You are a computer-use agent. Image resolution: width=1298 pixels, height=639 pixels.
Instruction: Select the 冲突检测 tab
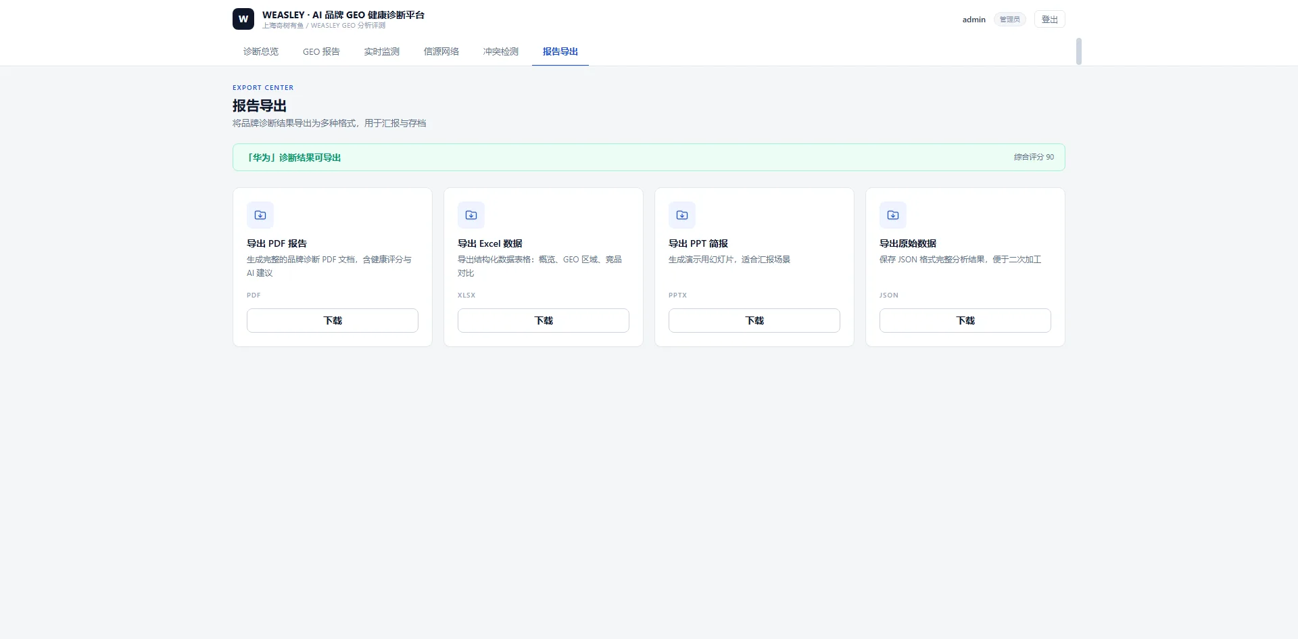[x=501, y=51]
